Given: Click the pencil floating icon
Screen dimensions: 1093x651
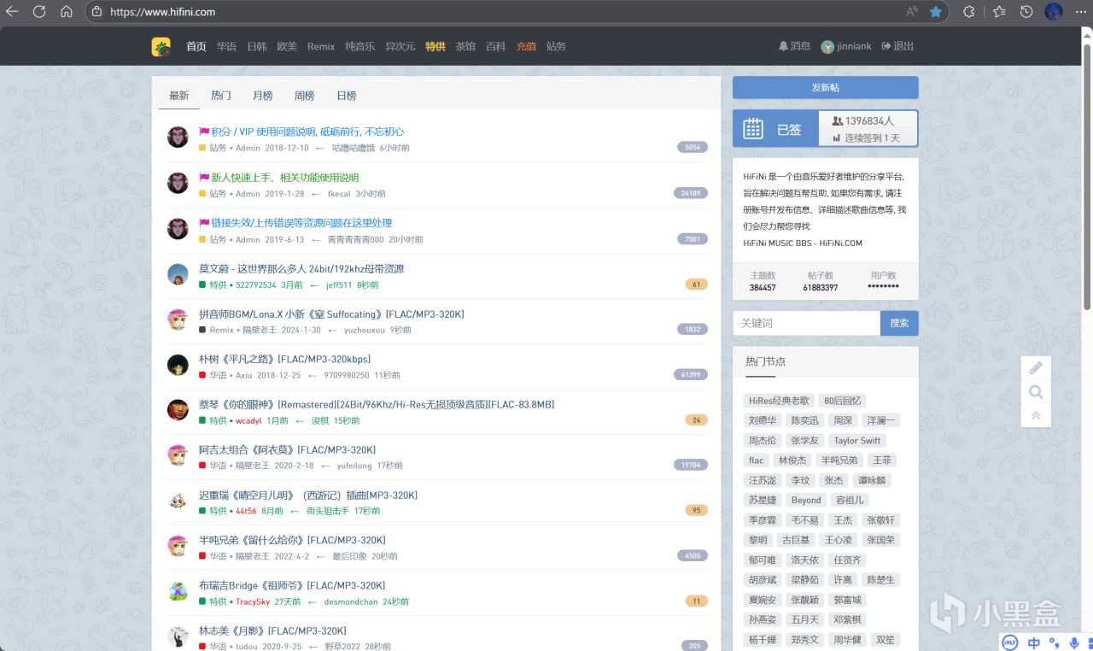Looking at the screenshot, I should 1036,368.
